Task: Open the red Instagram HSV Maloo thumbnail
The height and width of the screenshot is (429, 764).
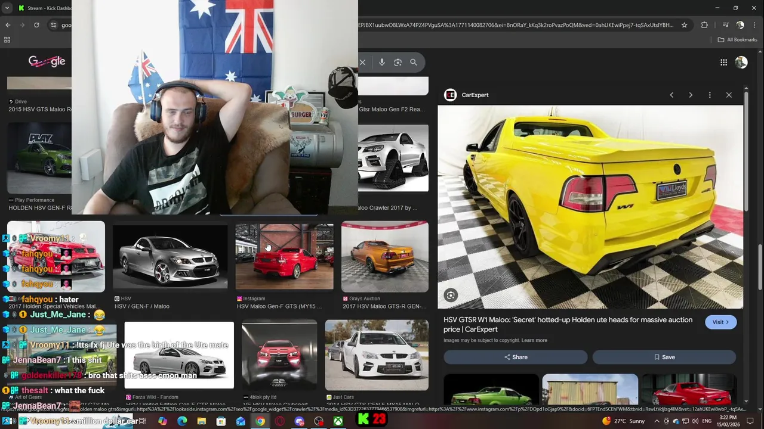Action: tap(284, 257)
